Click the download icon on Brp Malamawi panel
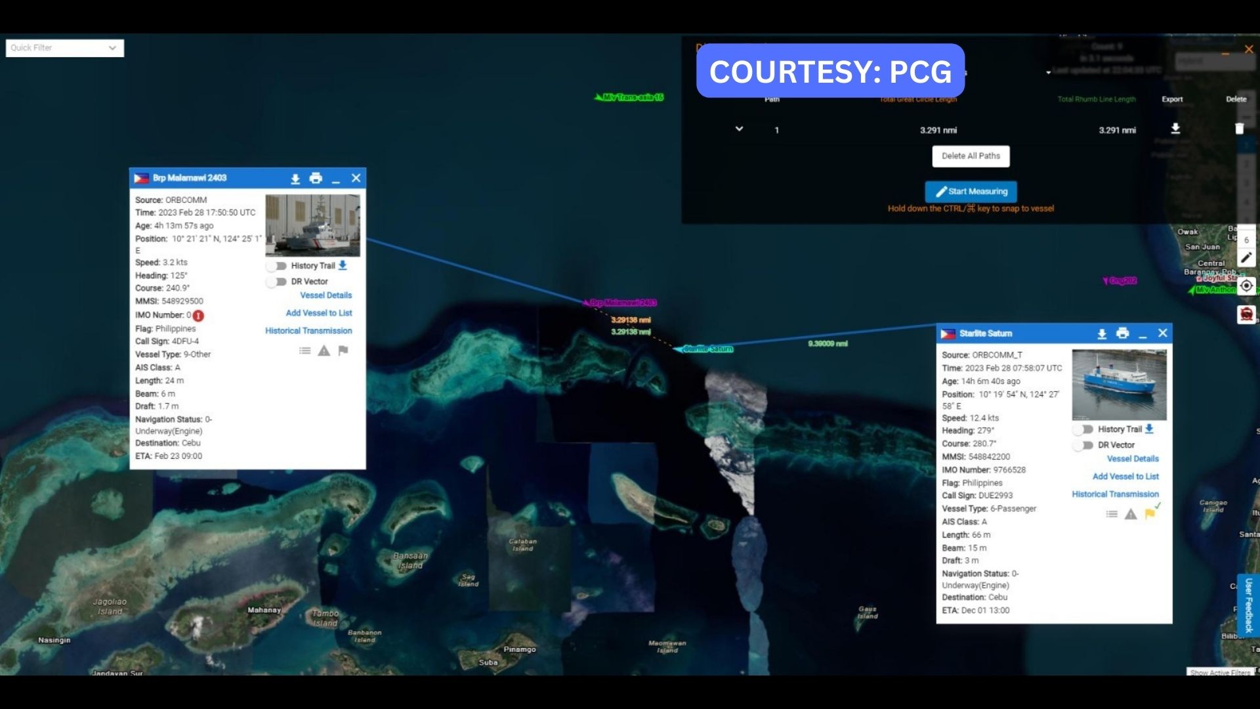This screenshot has width=1260, height=709. 294,177
